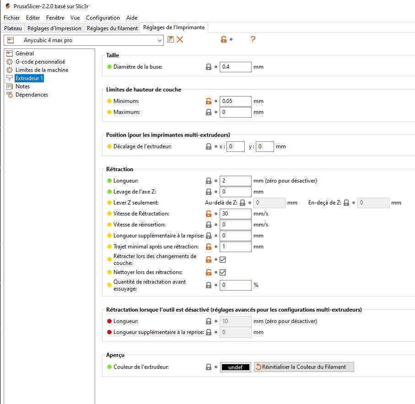Toggle Nettoyer lors des rétractions checkbox
Viewport: 415px width, 404px height.
pyautogui.click(x=222, y=272)
